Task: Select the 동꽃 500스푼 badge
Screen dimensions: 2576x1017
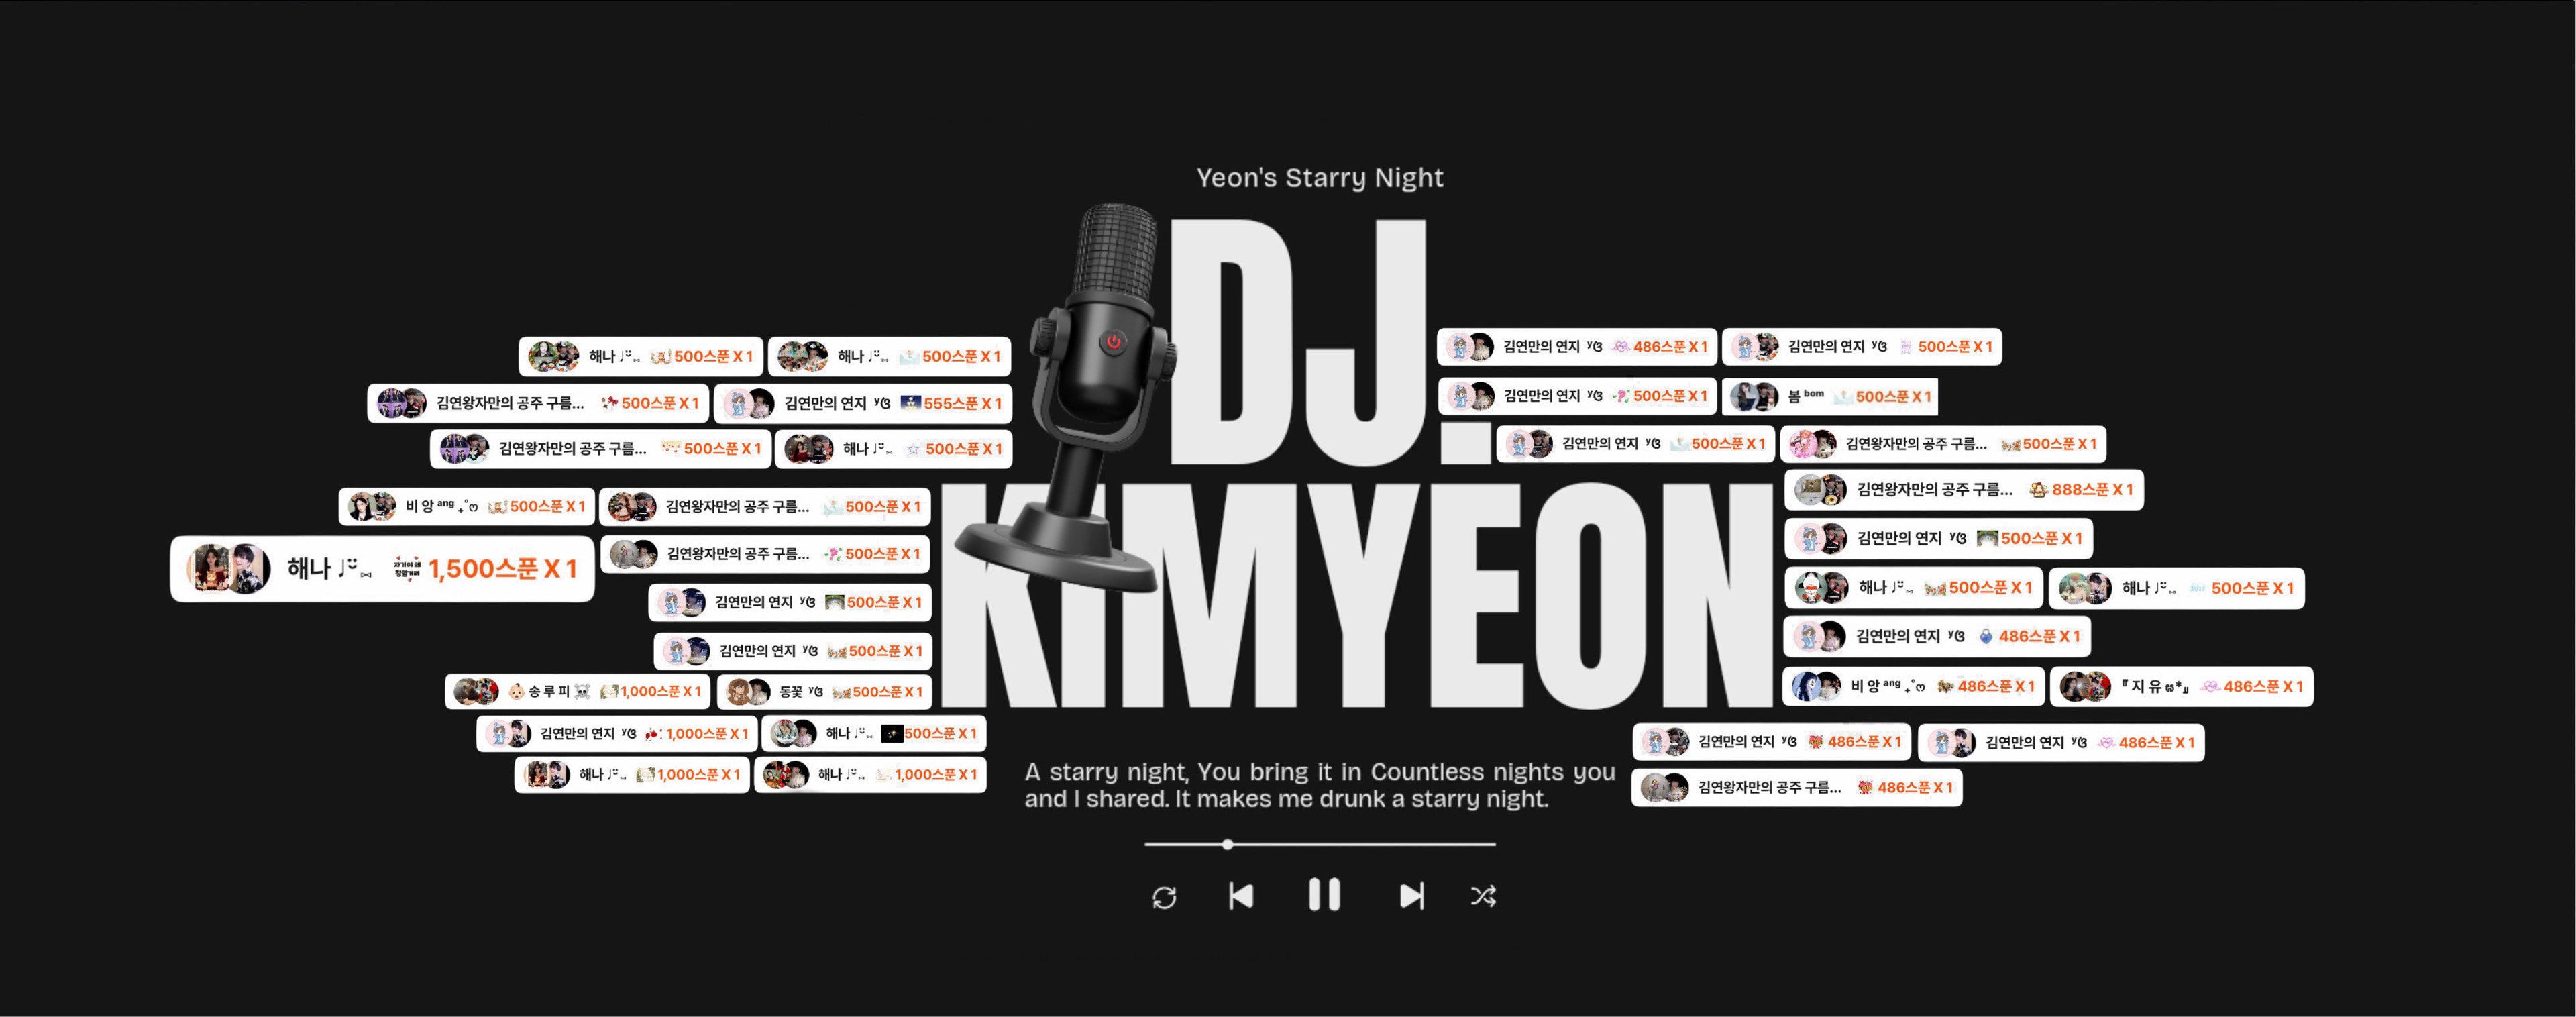Action: [824, 692]
